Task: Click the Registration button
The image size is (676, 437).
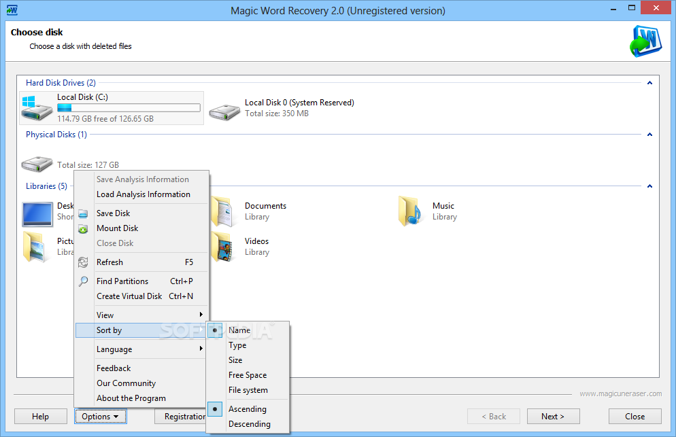Action: click(x=180, y=417)
